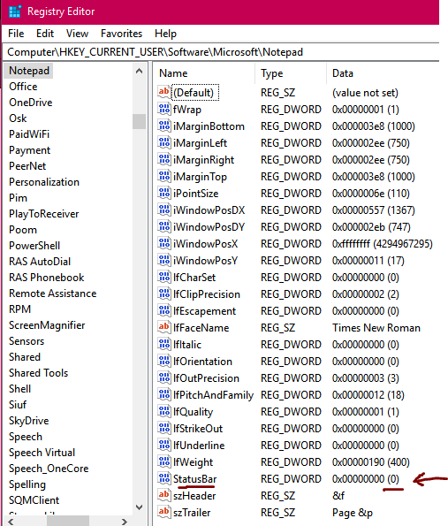This screenshot has height=526, width=448.
Task: Click the DWORD icon next to lfOrientation
Action: pyautogui.click(x=163, y=361)
